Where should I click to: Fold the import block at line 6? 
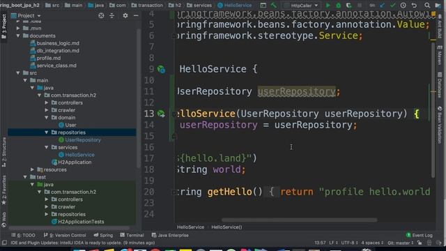[x=174, y=36]
